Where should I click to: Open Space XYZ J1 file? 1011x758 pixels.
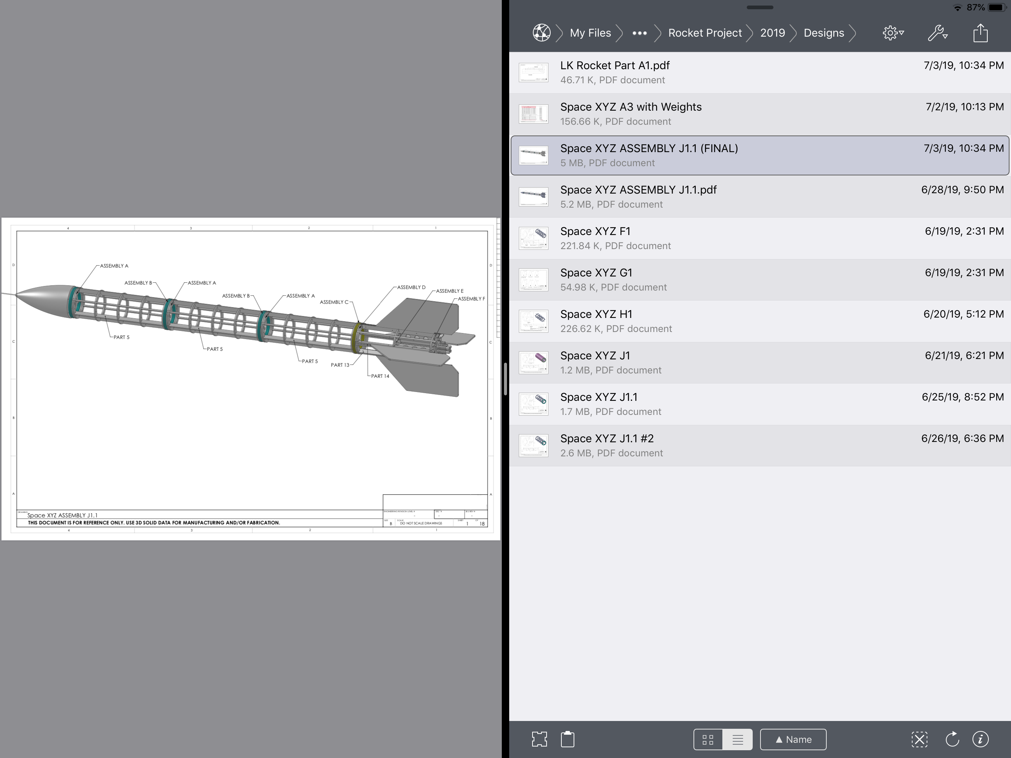760,363
